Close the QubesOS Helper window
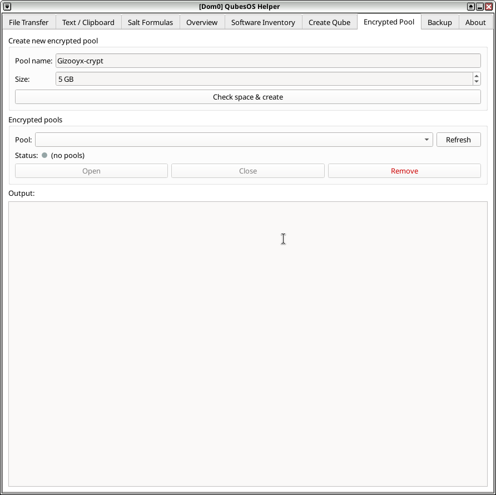 click(x=488, y=6)
